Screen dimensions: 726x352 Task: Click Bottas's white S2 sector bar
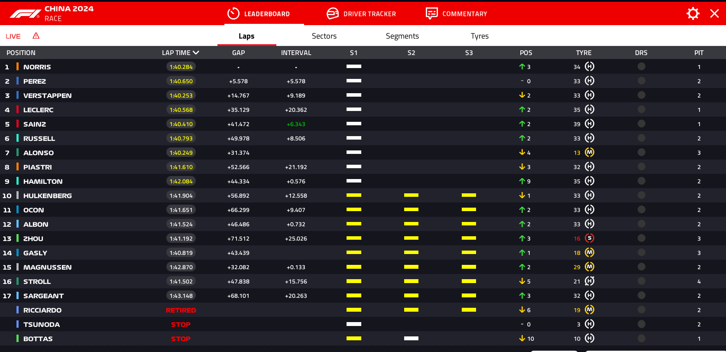(411, 338)
